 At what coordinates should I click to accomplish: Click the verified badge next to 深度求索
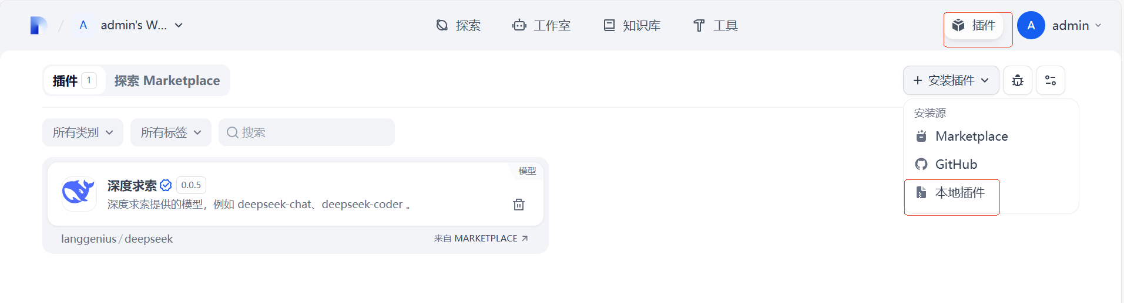(166, 185)
